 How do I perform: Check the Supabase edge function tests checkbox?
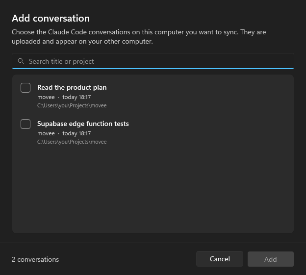pos(25,124)
